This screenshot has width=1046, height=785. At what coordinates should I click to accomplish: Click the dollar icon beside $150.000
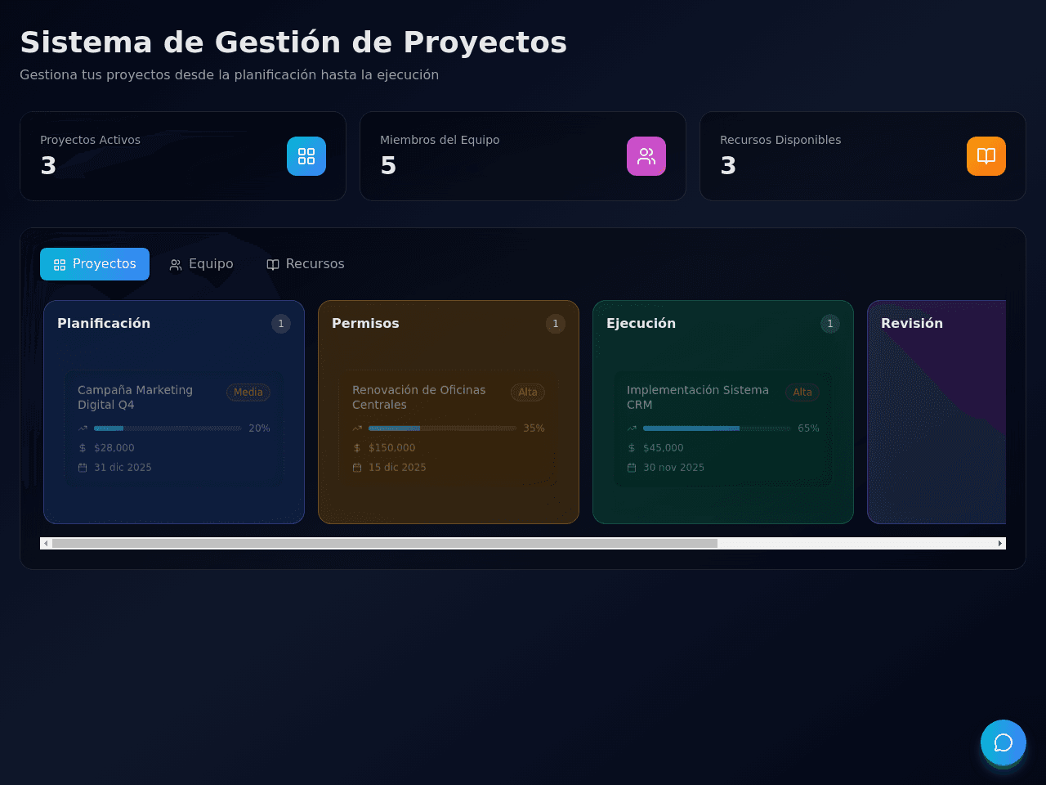click(x=357, y=448)
